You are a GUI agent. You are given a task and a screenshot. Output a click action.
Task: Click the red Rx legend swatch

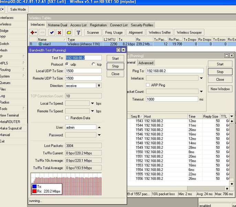(x=34, y=191)
